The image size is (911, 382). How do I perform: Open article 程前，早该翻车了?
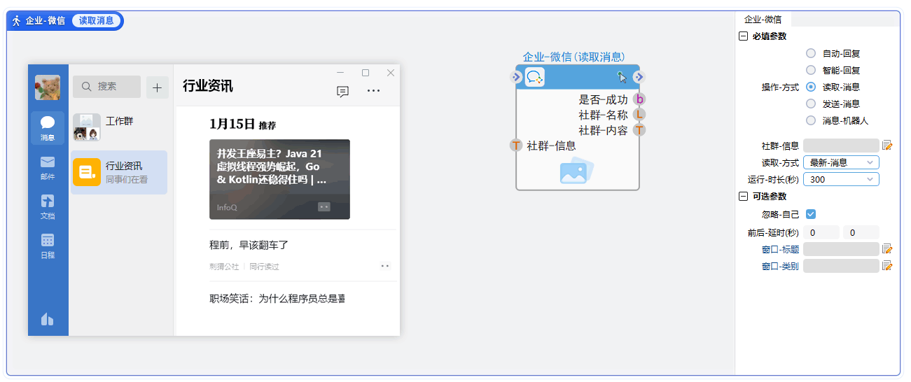tap(249, 246)
